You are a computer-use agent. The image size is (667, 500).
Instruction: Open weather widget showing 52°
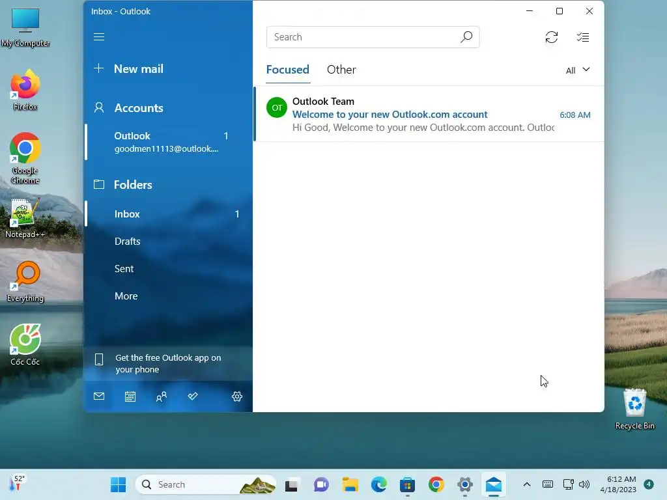pyautogui.click(x=17, y=484)
